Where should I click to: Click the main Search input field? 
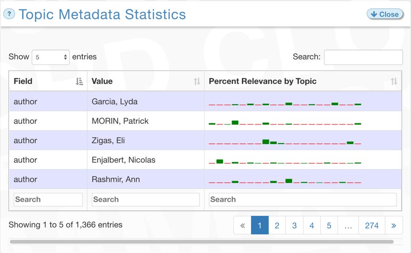click(363, 57)
